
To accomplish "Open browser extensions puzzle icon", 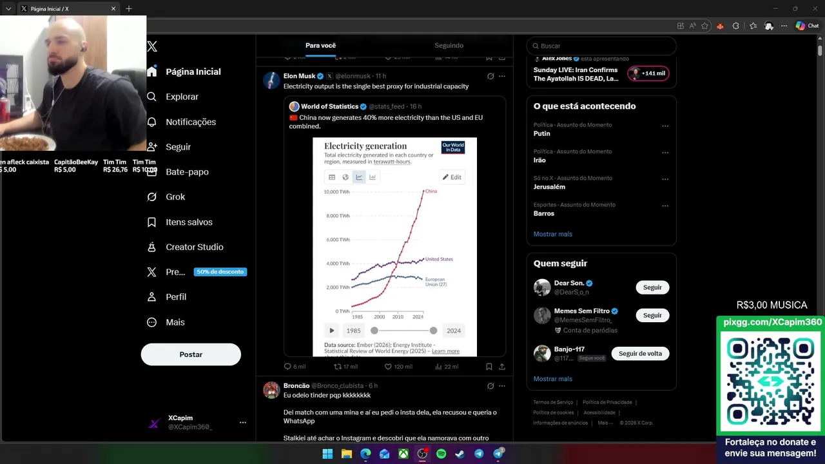I will [x=736, y=26].
